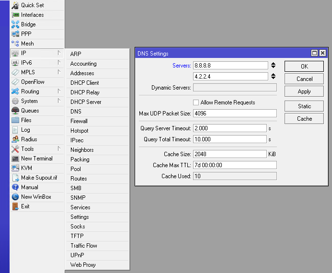Click the Mesh icon
This screenshot has width=332, height=273.
coord(15,44)
